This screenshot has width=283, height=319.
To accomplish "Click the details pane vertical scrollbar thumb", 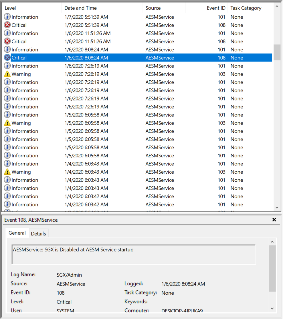I will pyautogui.click(x=272, y=269).
